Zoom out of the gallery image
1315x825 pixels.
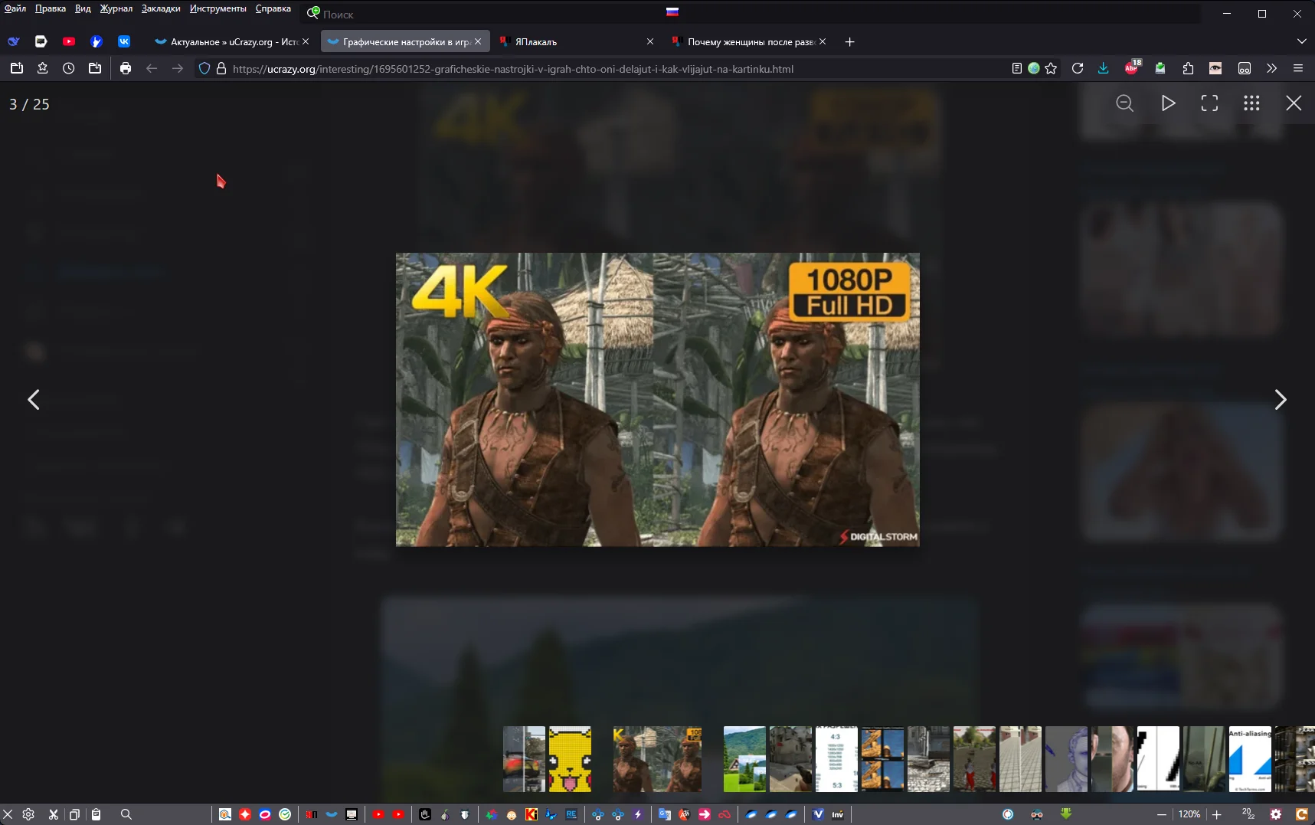coord(1124,103)
